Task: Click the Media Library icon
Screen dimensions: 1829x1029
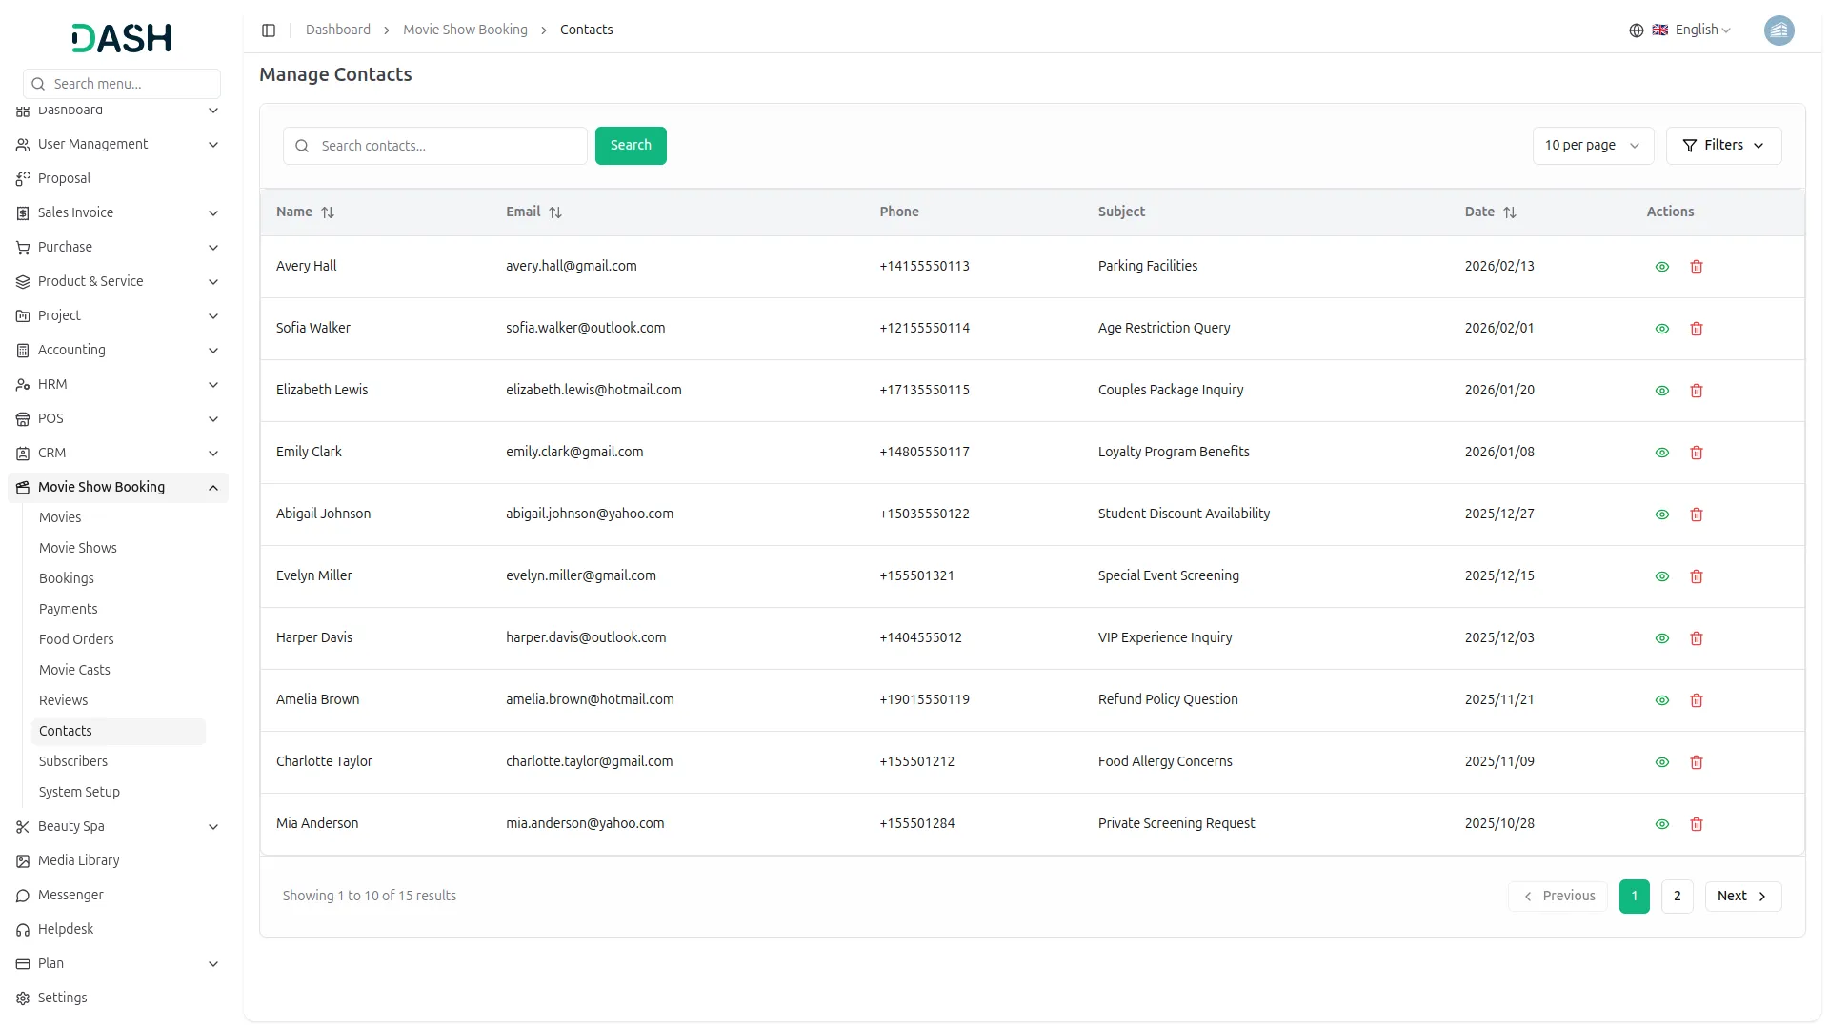Action: pos(22,860)
